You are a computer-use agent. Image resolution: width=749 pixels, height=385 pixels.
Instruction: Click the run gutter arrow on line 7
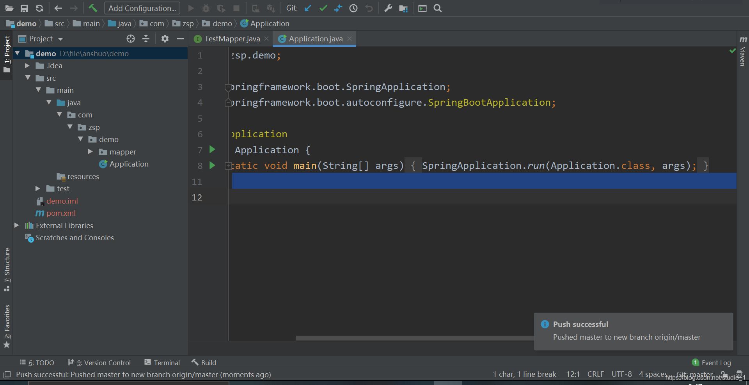click(x=212, y=149)
